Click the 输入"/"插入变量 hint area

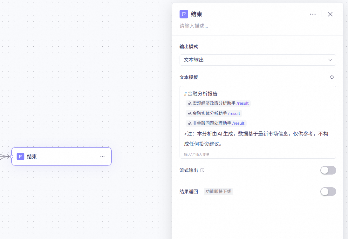pyautogui.click(x=197, y=155)
